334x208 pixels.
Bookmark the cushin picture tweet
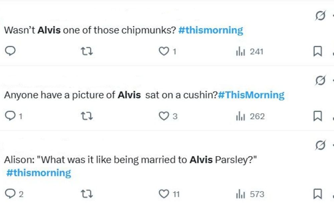pos(317,116)
